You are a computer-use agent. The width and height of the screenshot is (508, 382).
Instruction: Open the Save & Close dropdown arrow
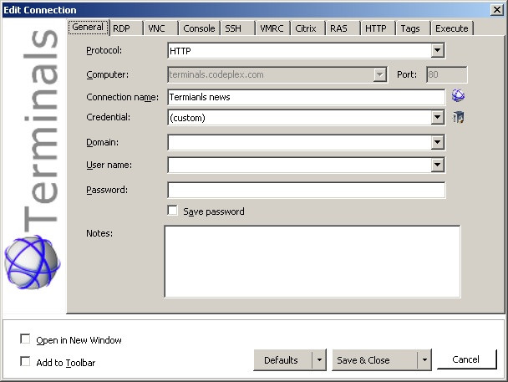(x=424, y=360)
